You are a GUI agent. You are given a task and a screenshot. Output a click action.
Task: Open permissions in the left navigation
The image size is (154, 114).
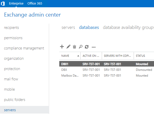[13, 38]
